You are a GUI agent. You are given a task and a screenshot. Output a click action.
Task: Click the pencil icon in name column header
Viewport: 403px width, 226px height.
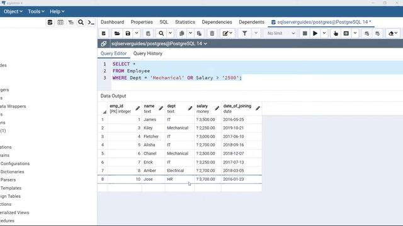[161, 109]
